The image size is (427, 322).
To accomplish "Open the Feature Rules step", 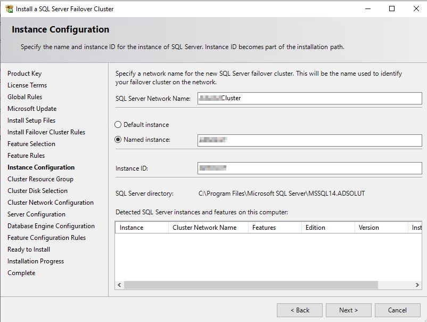I will pos(26,156).
